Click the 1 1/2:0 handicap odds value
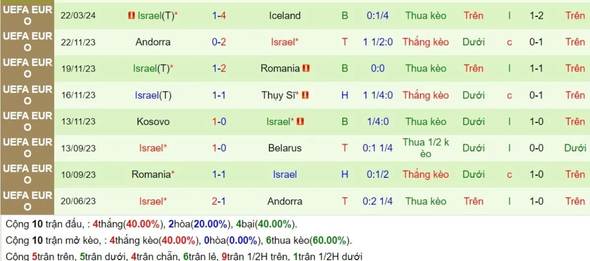The image size is (590, 261). [x=378, y=42]
